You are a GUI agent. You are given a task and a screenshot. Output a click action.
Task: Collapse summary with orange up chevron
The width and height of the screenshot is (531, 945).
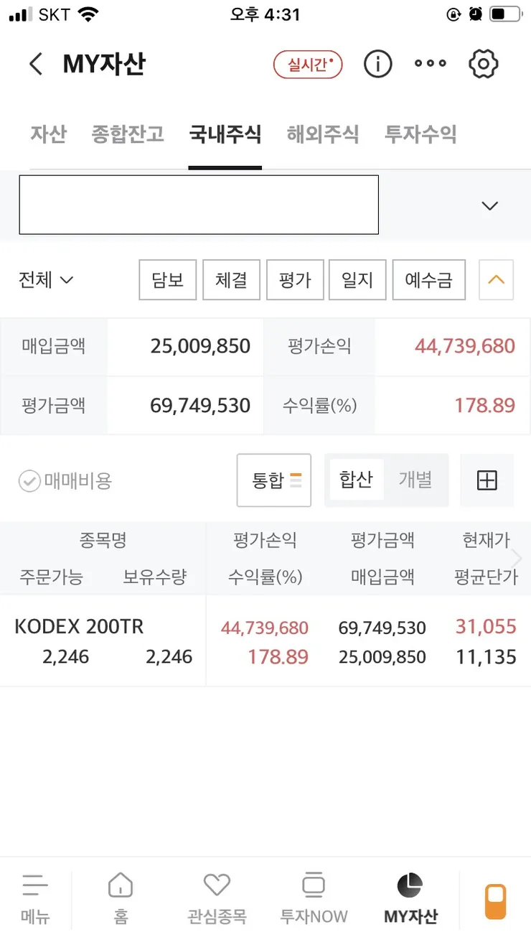[495, 279]
